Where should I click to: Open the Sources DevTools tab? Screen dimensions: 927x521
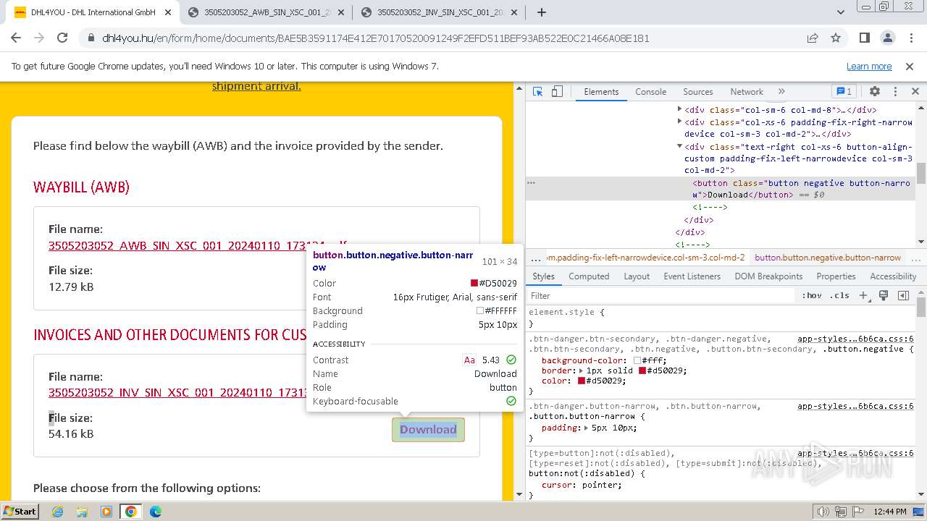(x=698, y=92)
